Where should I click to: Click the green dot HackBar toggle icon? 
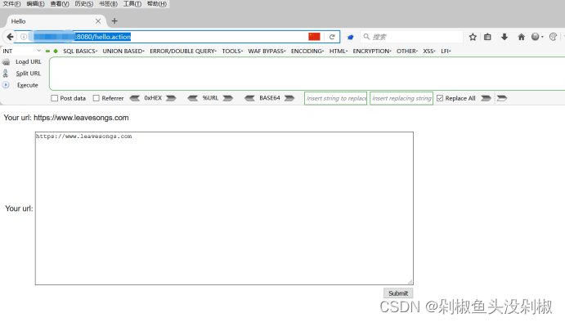click(x=56, y=51)
